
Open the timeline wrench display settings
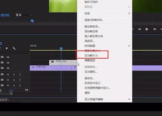pos(14,48)
